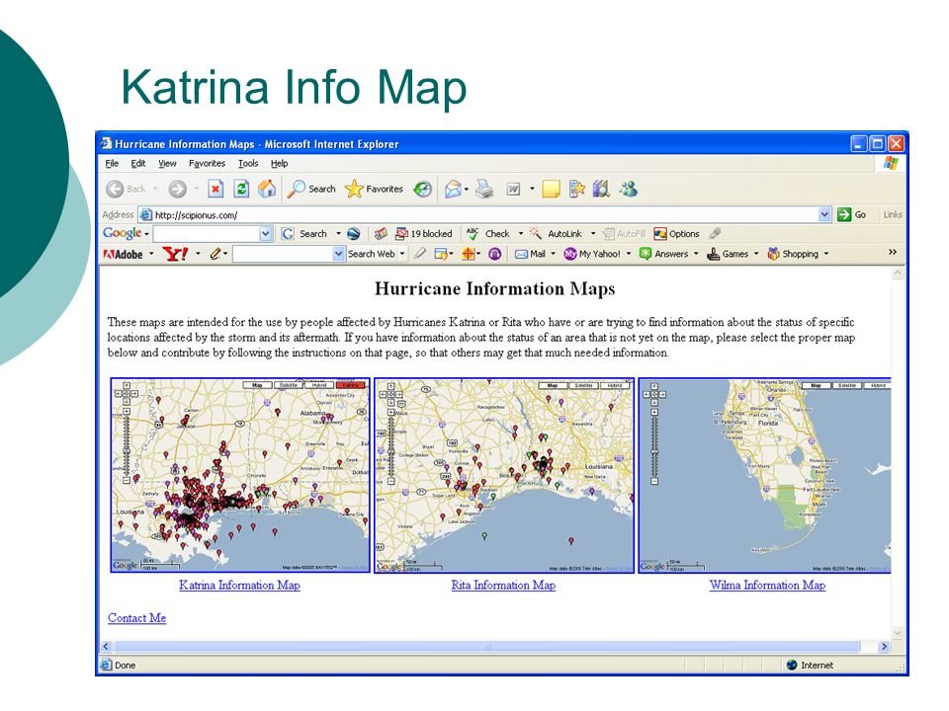The width and height of the screenshot is (949, 711).
Task: Go to the Home page icon
Action: tap(267, 190)
